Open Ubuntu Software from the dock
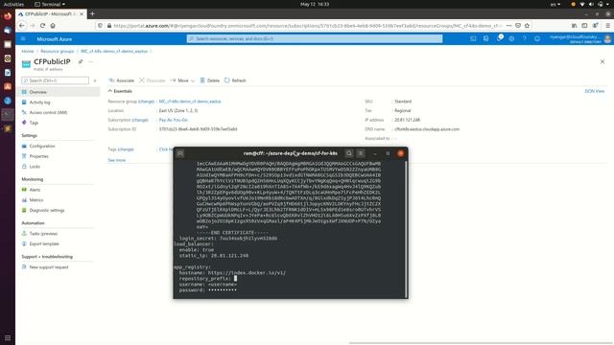 [8, 86]
